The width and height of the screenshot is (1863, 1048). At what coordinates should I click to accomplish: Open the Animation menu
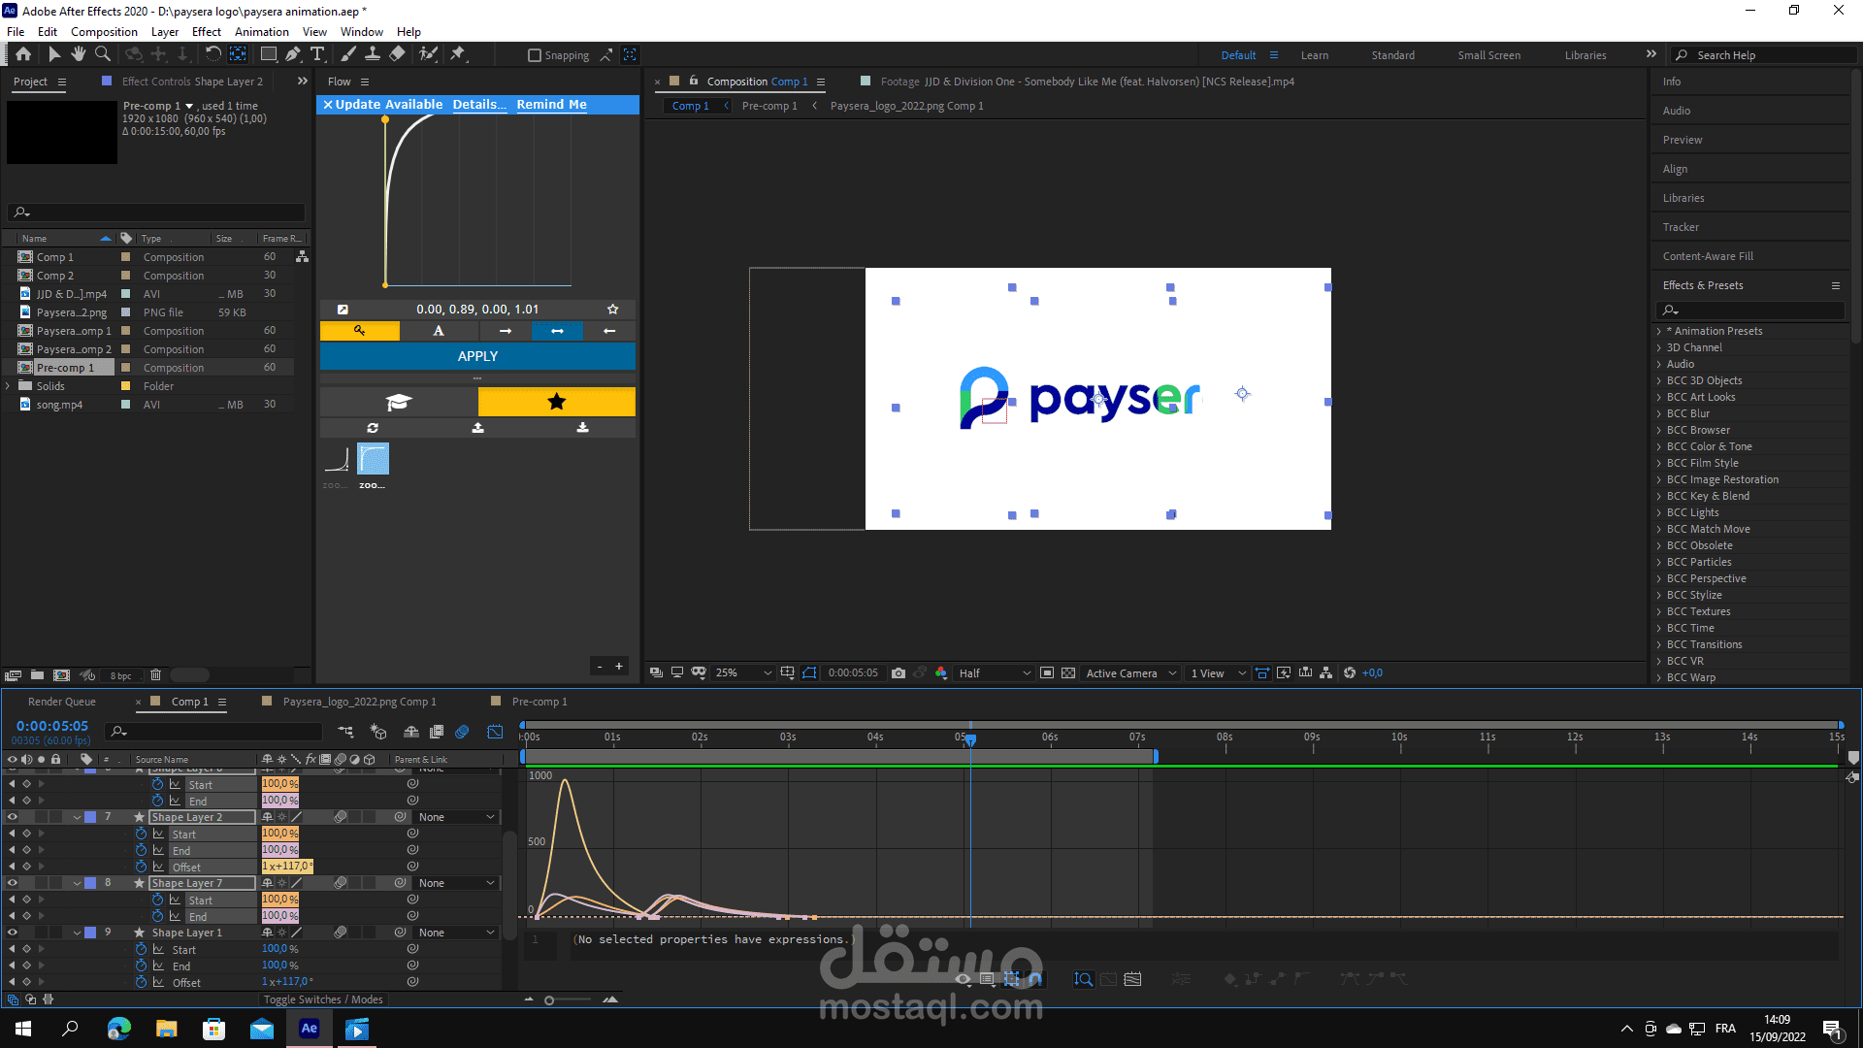(261, 32)
